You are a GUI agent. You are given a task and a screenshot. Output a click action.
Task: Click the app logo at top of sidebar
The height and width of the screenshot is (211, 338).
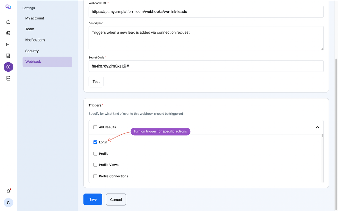pyautogui.click(x=8, y=7)
